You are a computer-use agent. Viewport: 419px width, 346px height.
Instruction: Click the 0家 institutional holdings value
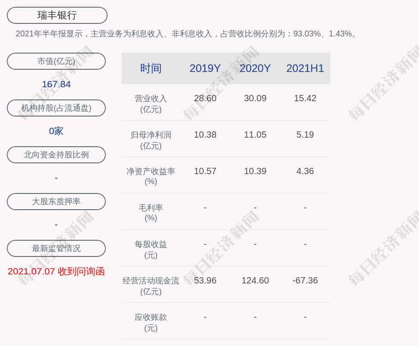[56, 131]
